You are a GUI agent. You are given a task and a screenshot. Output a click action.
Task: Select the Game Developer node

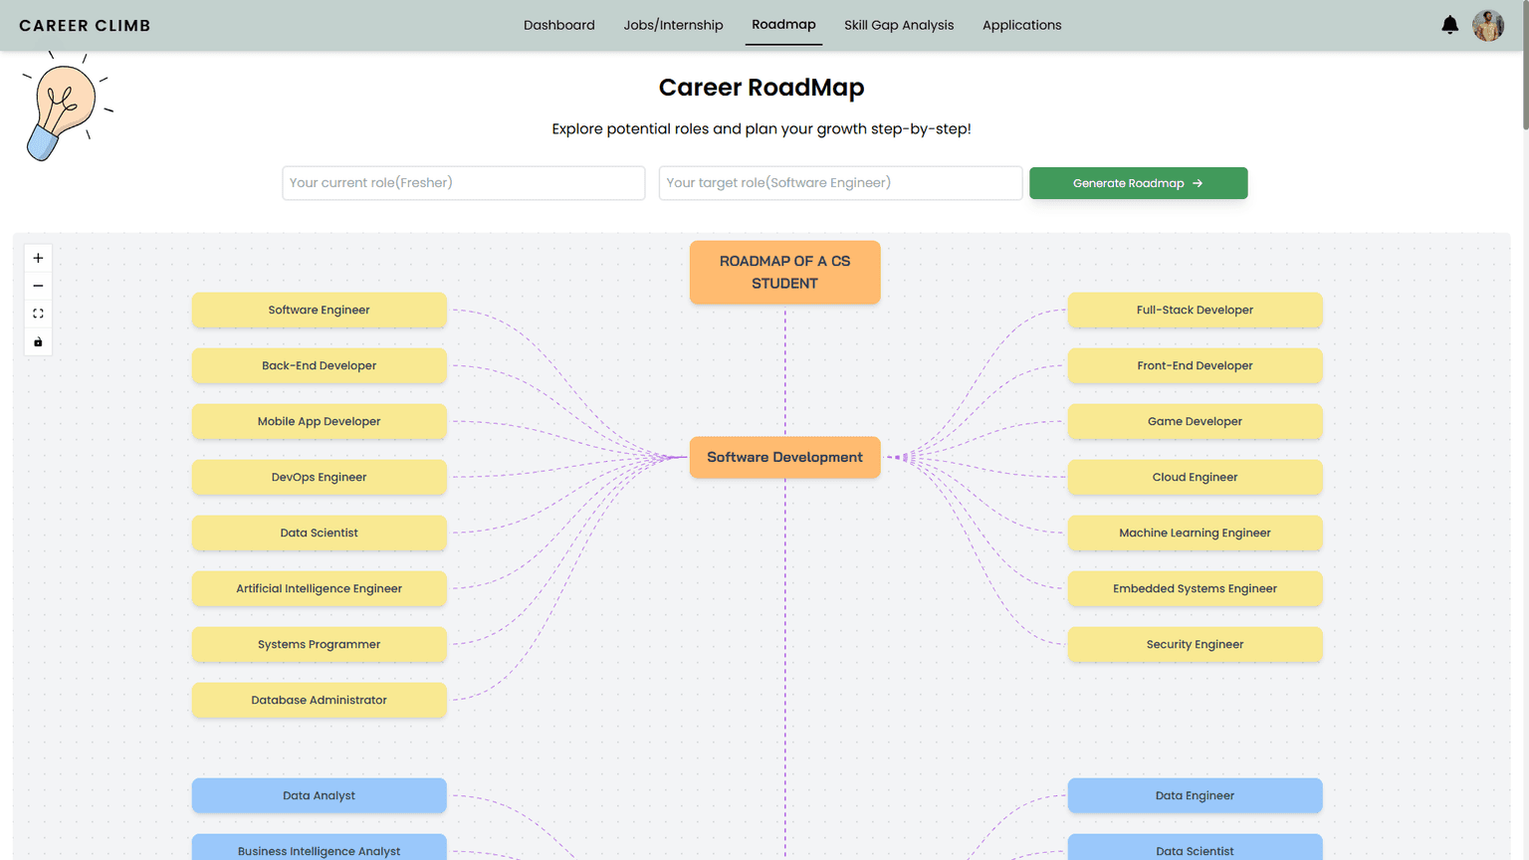pyautogui.click(x=1196, y=421)
